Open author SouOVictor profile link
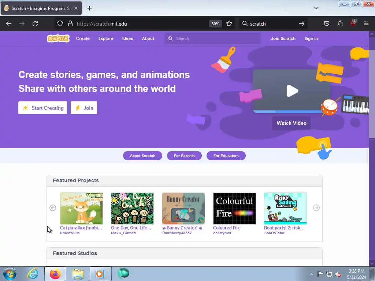The height and width of the screenshot is (281, 375). tap(274, 233)
